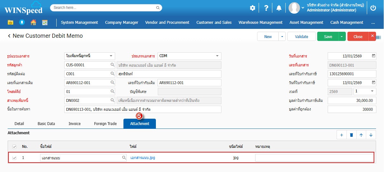Open the notifications bell
The image size is (384, 172).
pos(279,8)
